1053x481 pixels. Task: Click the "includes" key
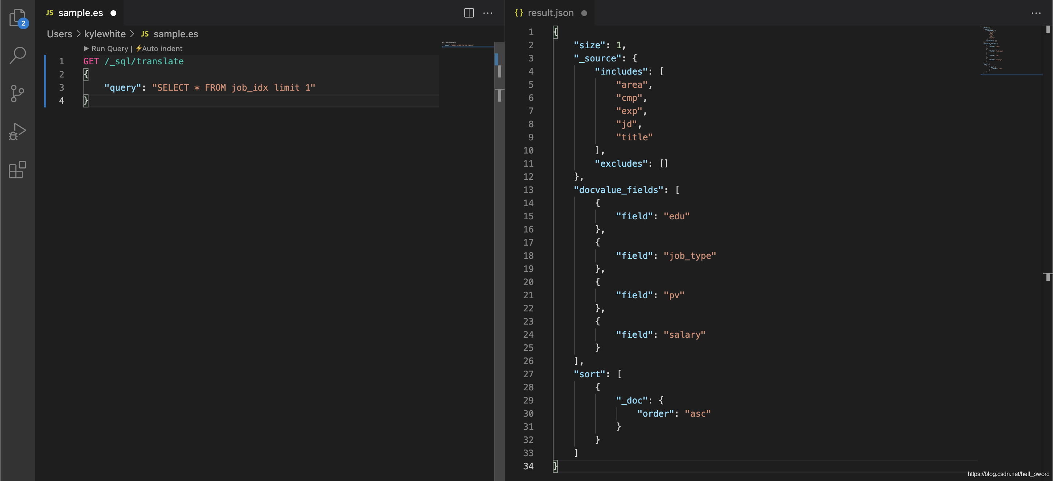click(x=621, y=71)
